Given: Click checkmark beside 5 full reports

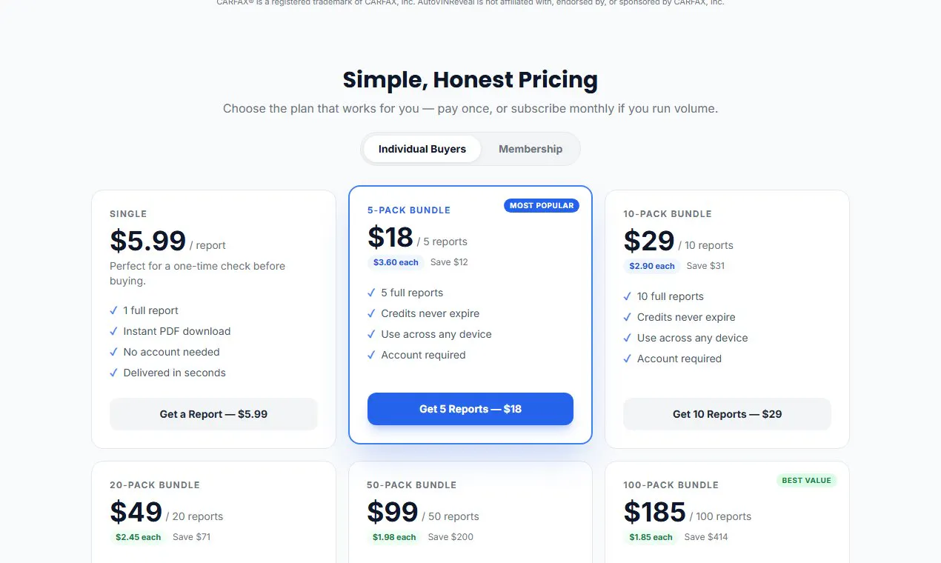Looking at the screenshot, I should pos(371,293).
